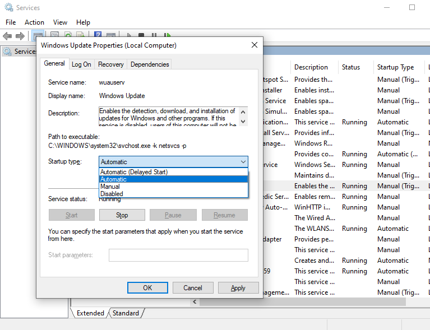430x330 pixels.
Task: Select the row with description 'The WLANS...'
Action: pos(346,229)
